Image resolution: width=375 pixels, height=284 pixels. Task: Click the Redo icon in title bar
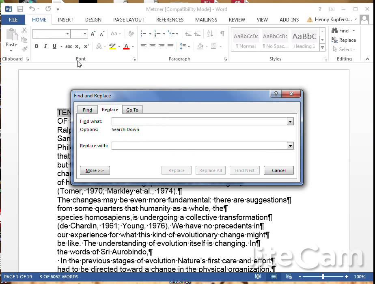click(48, 9)
